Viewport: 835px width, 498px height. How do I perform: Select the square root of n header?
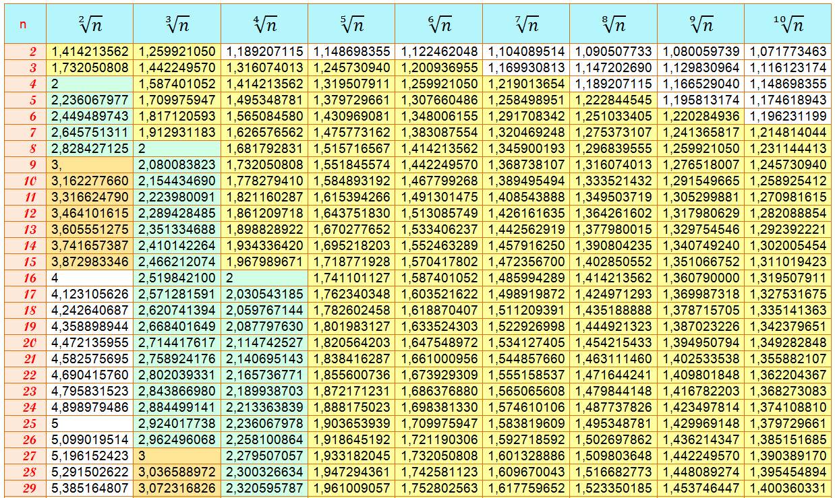(90, 25)
